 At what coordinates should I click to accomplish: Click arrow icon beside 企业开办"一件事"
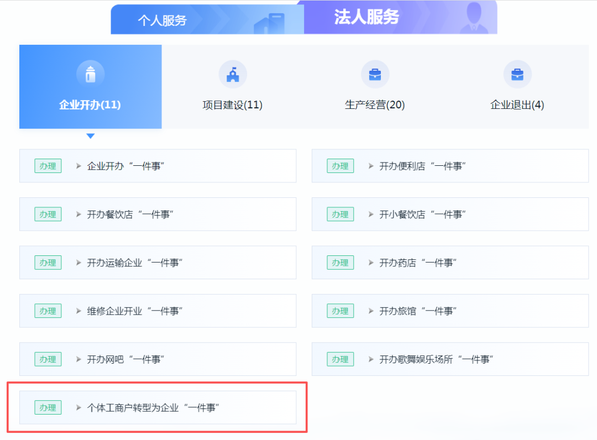coord(78,166)
